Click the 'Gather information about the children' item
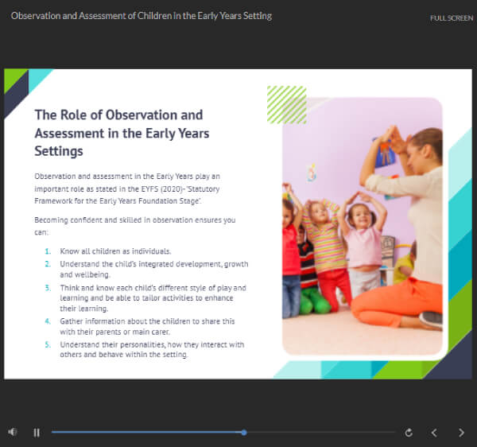The height and width of the screenshot is (447, 477). (x=149, y=326)
